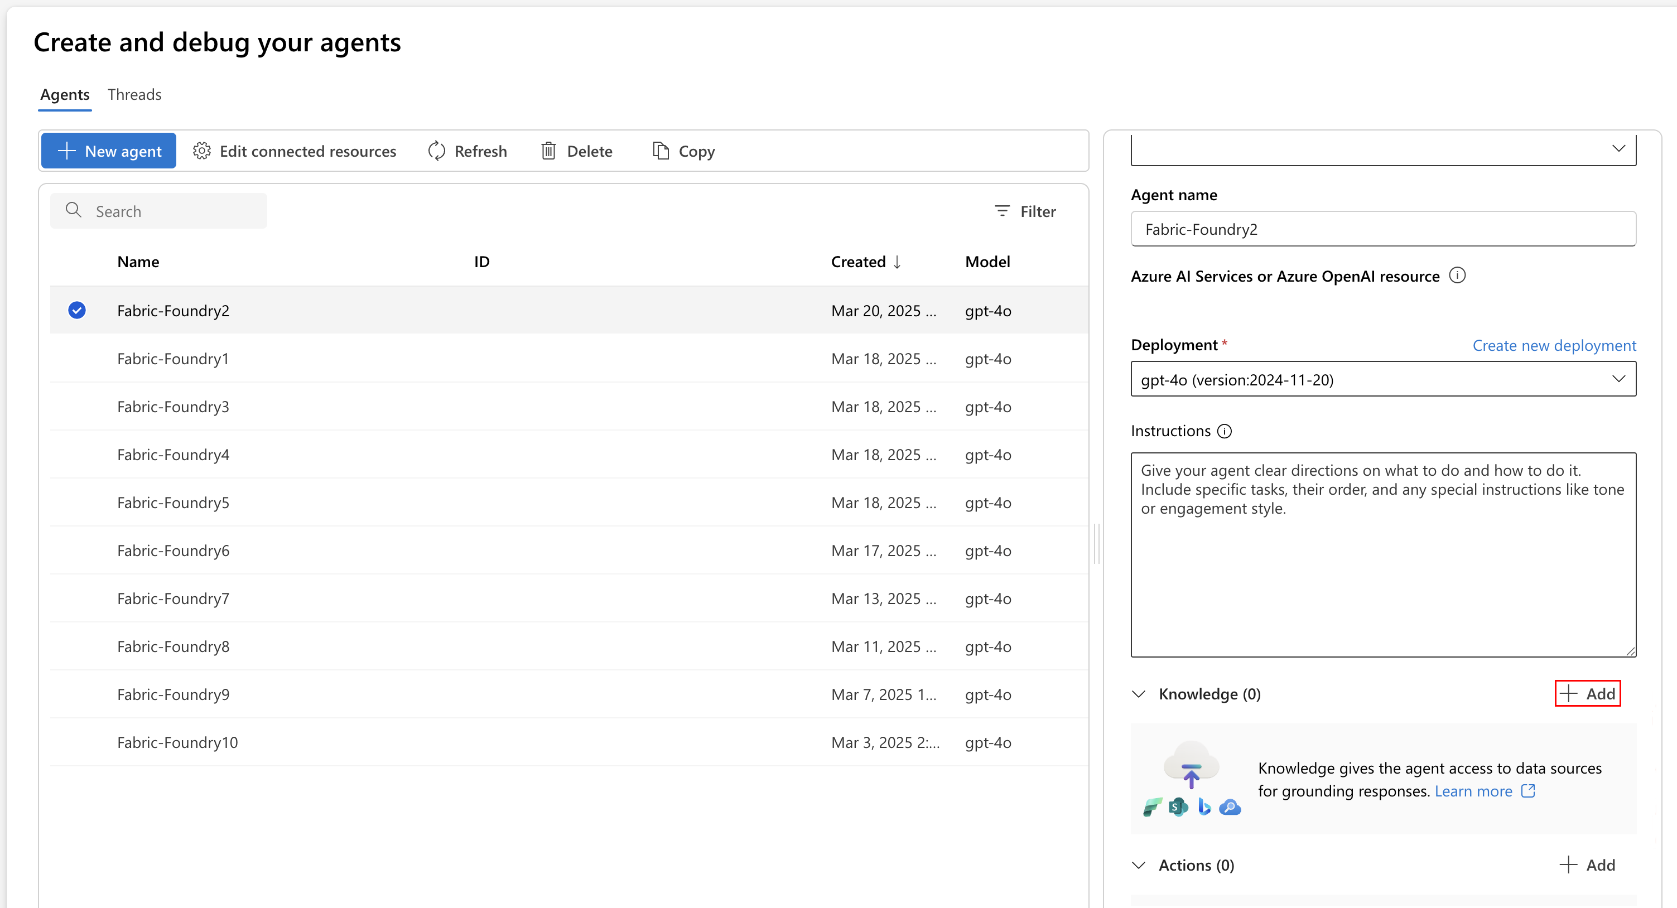Click Create new deployment link
Viewport: 1677px width, 908px height.
coord(1554,345)
